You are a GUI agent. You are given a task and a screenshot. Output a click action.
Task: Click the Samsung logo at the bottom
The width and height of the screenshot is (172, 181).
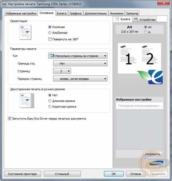pyautogui.click(x=156, y=163)
